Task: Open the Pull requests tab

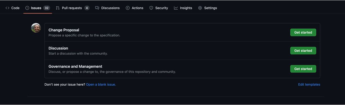Action: (x=72, y=8)
